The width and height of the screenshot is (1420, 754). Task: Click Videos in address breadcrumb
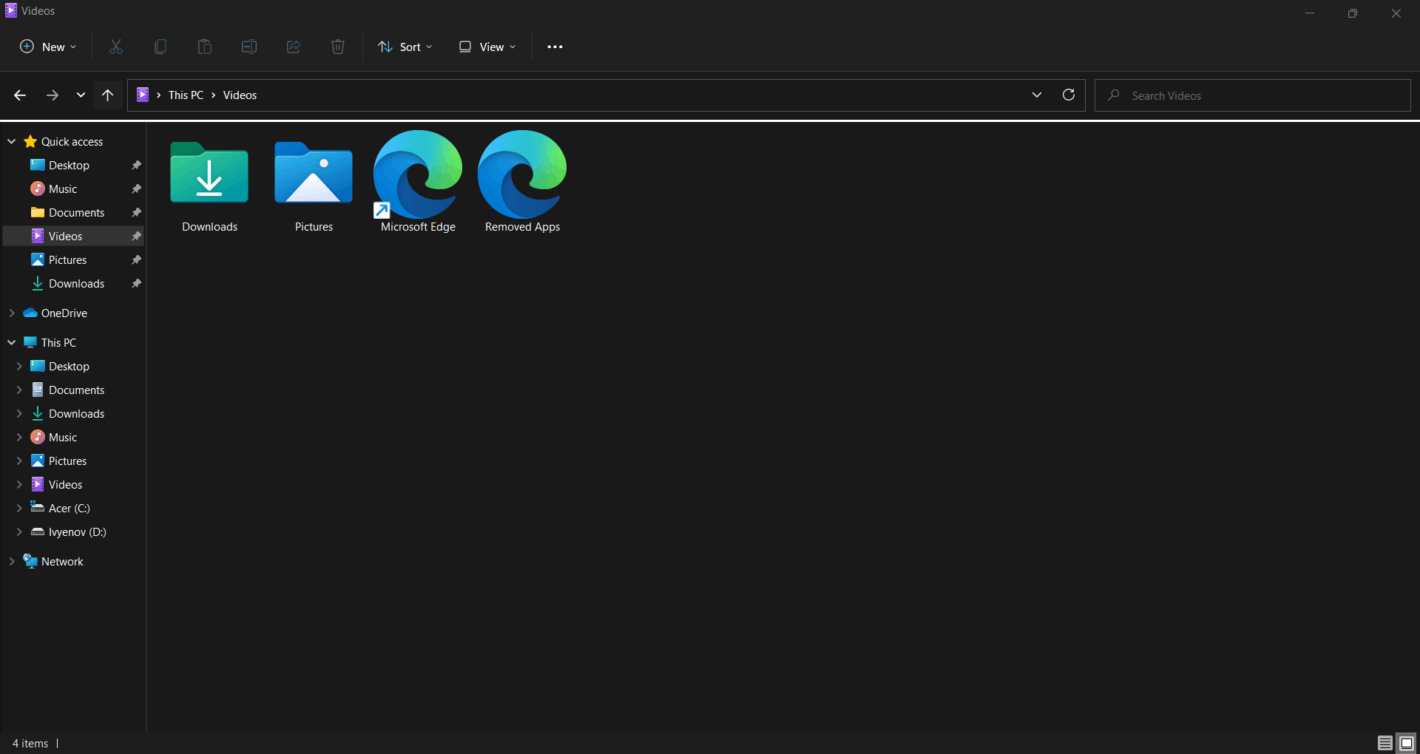coord(240,95)
